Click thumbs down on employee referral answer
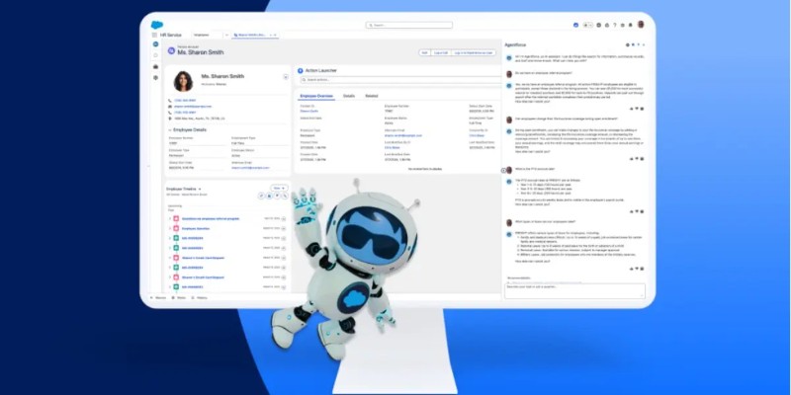Screen dimensions: 791x395 point(637,109)
